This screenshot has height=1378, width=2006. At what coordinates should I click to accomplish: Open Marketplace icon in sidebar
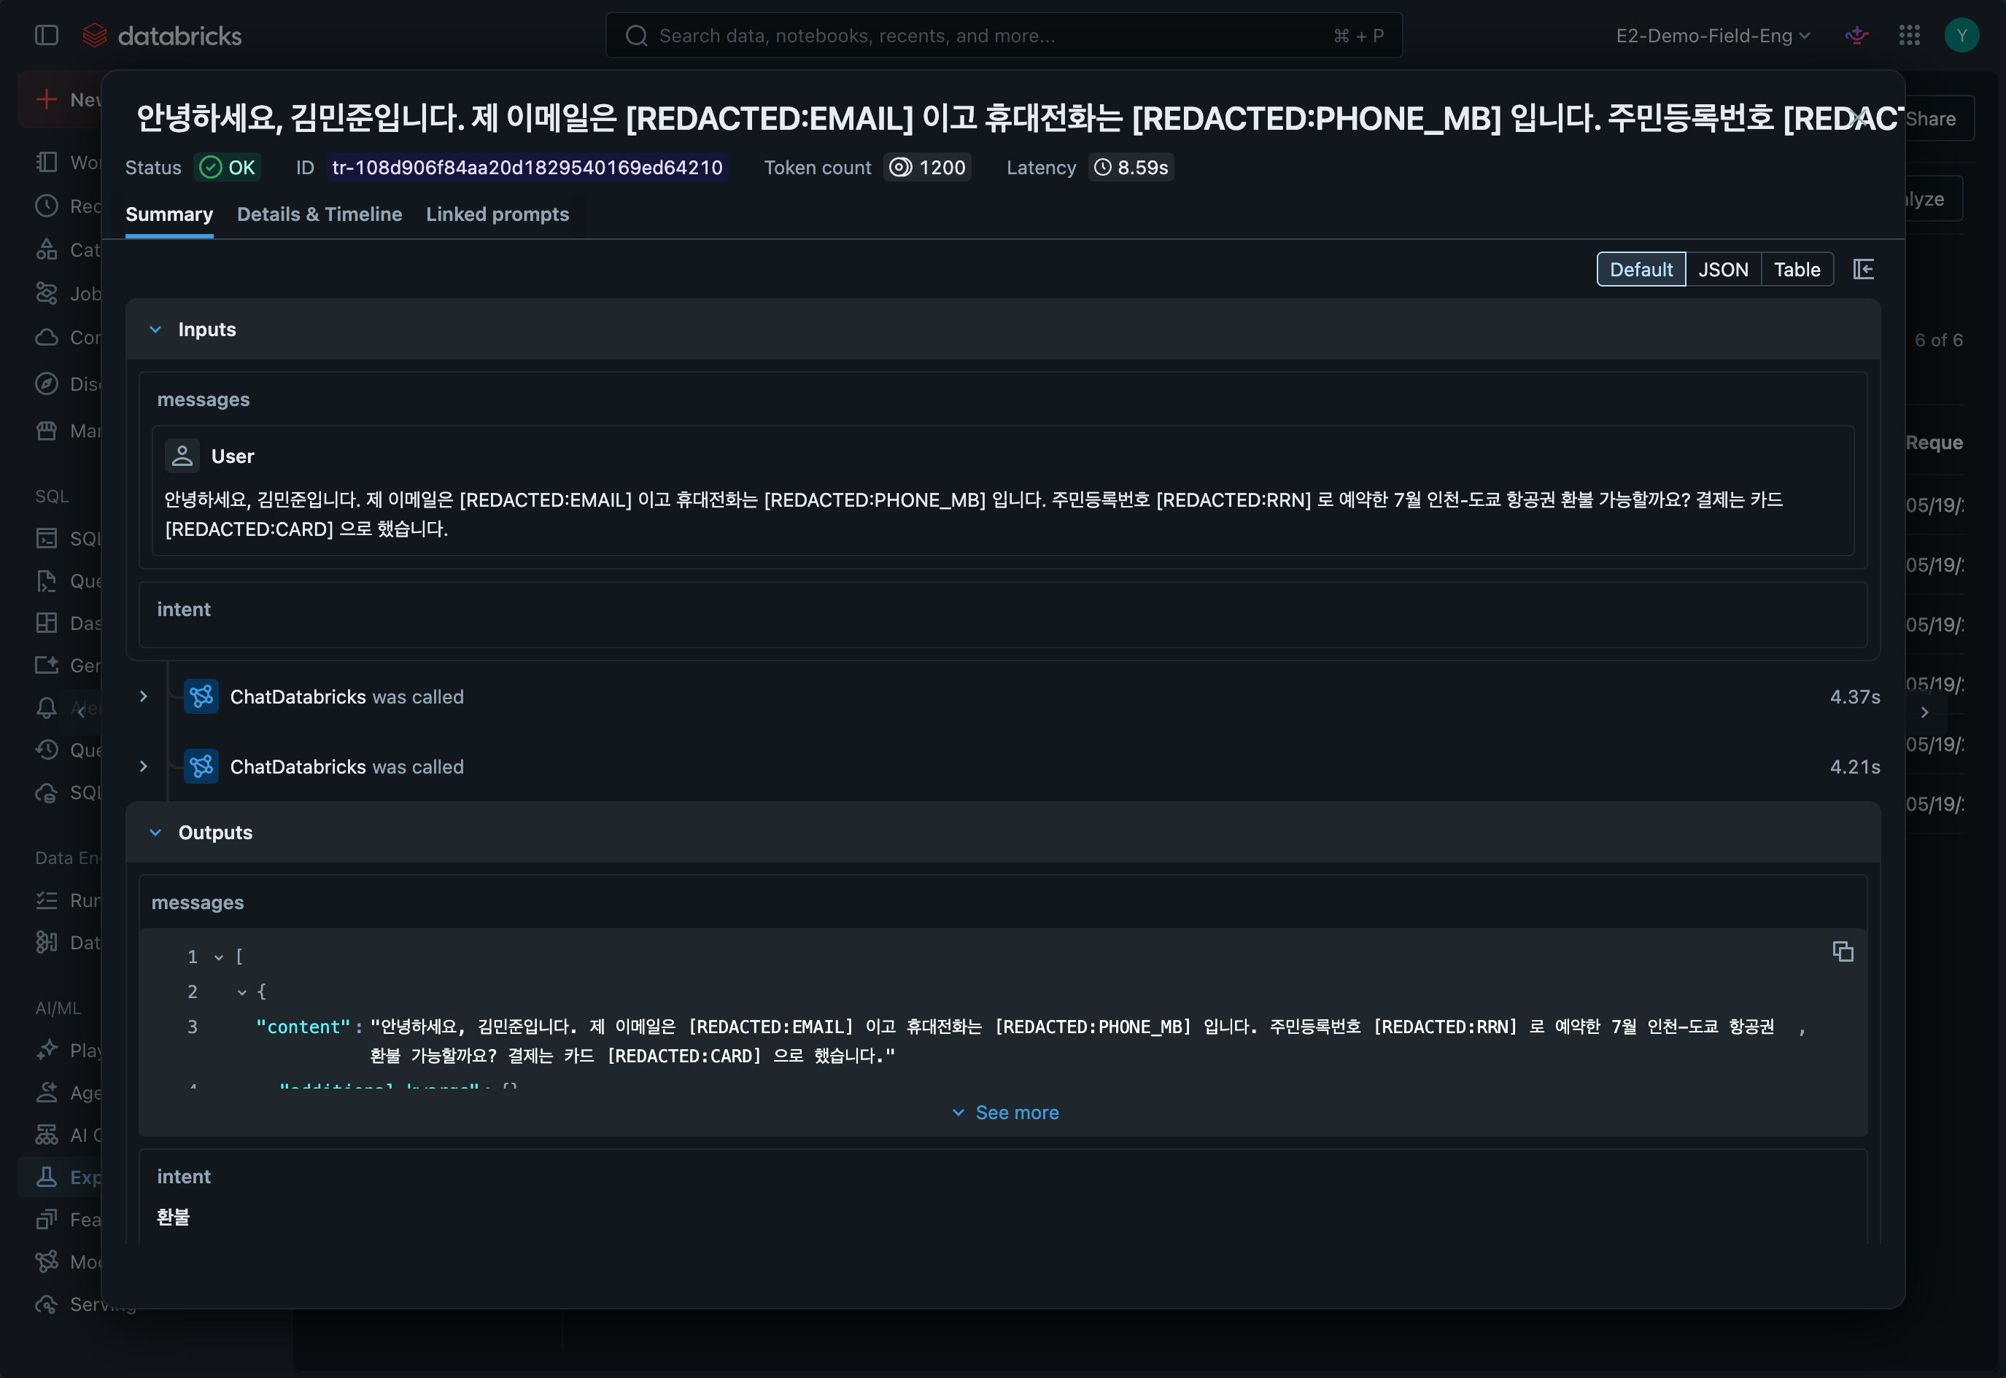coord(47,430)
